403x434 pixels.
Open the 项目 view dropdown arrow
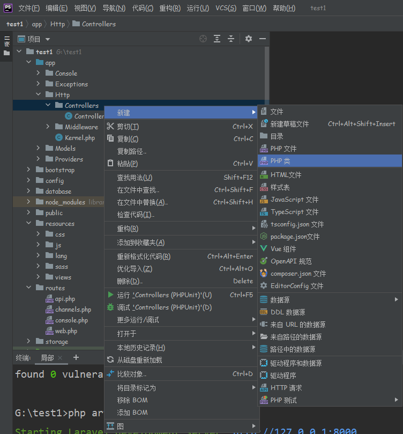[48, 39]
